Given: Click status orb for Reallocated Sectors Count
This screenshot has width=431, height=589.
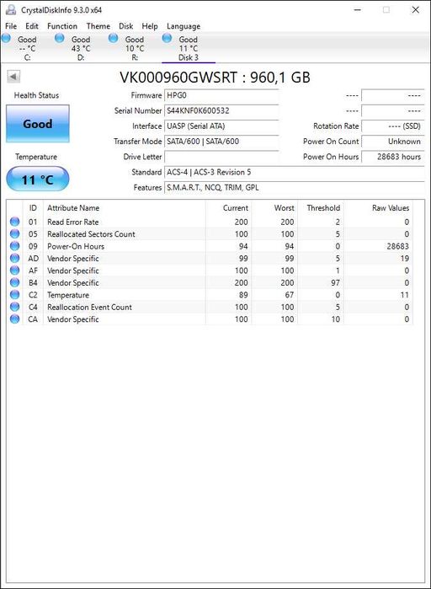Looking at the screenshot, I should click(x=14, y=233).
